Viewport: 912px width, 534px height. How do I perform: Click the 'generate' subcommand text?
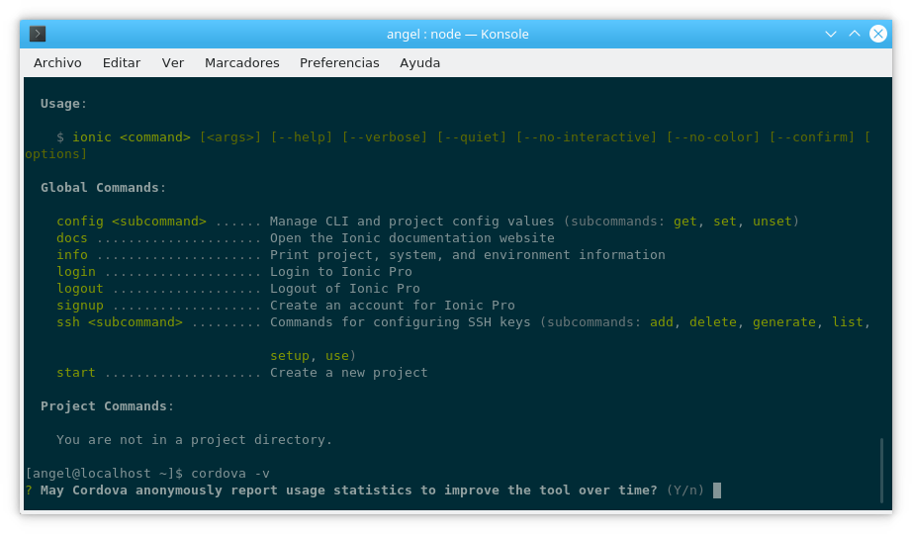click(784, 322)
